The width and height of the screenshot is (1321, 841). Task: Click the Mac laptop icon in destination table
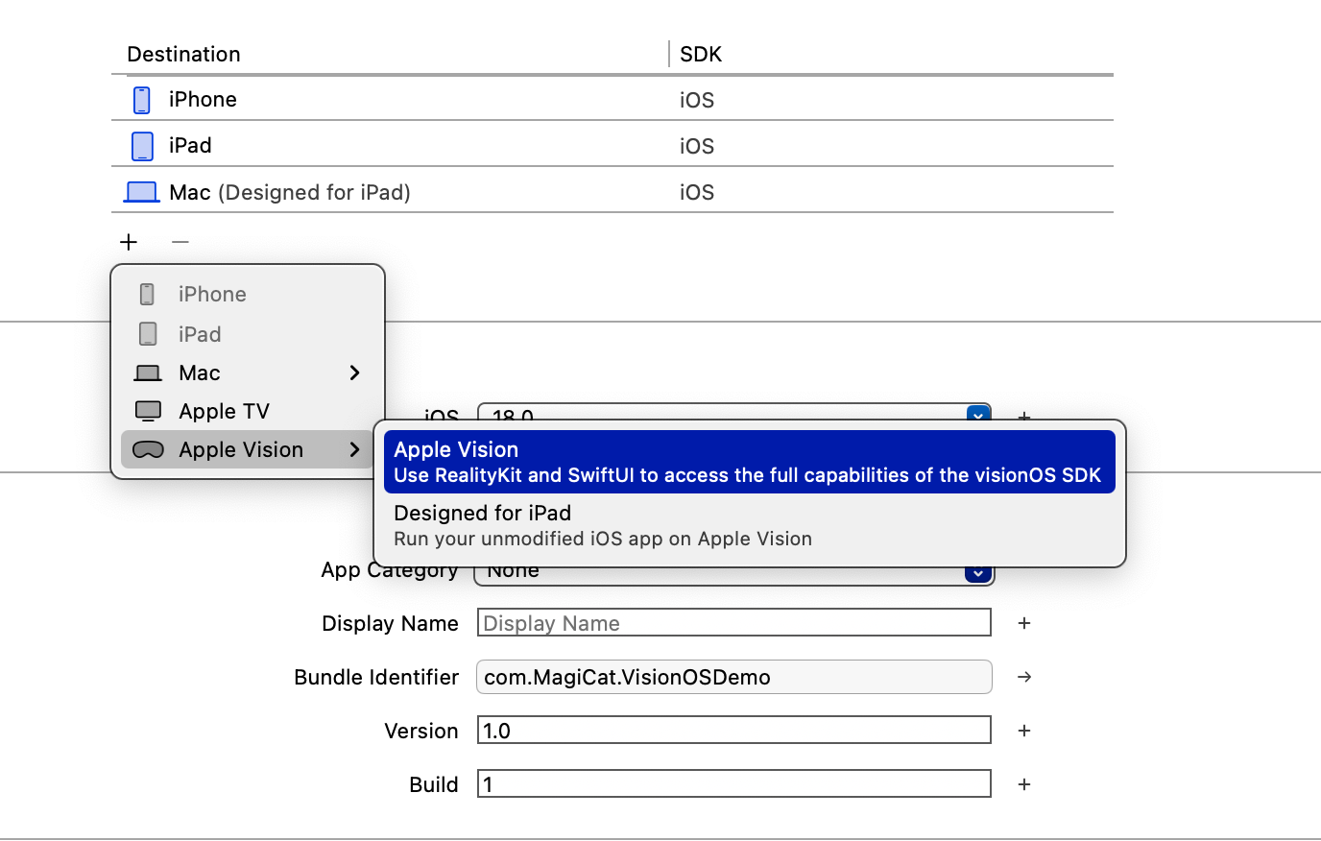[x=142, y=192]
